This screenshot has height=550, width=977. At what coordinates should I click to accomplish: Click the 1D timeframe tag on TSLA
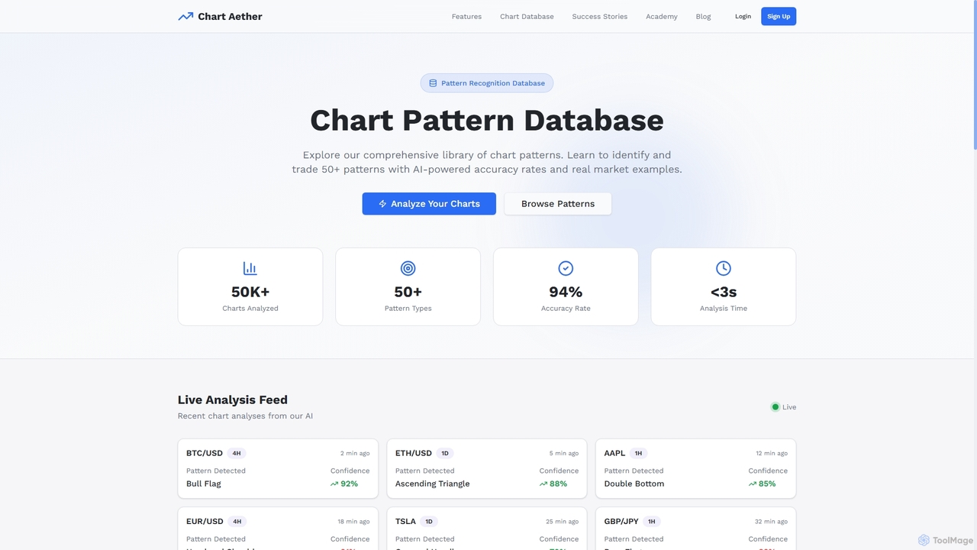coord(429,522)
